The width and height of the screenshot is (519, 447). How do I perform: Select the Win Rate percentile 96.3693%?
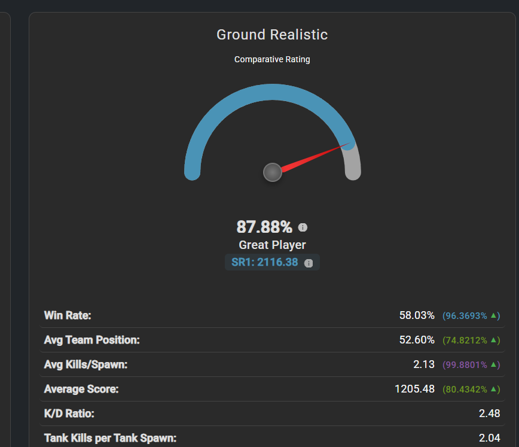[x=466, y=315]
